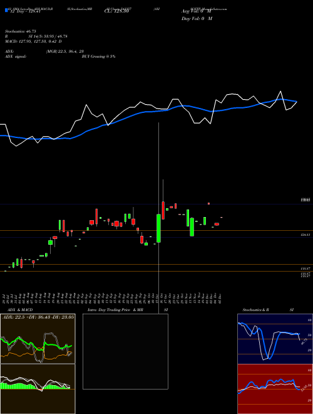This screenshot has height=414, width=313.
Task: Click the RSI chart with dark red background
Action: coord(275,389)
